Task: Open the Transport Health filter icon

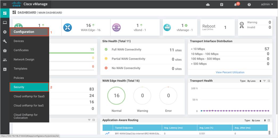Action: click(x=264, y=81)
